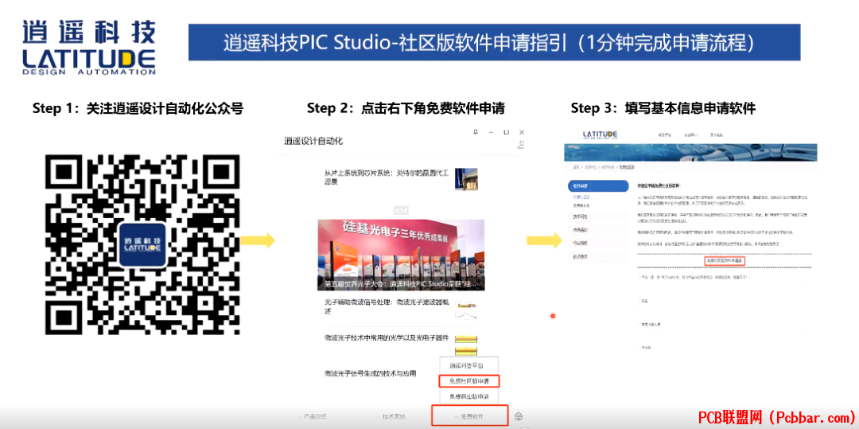Screen dimensions: 859x429
Task: Open the account profile icon below window controls
Action: point(521,145)
